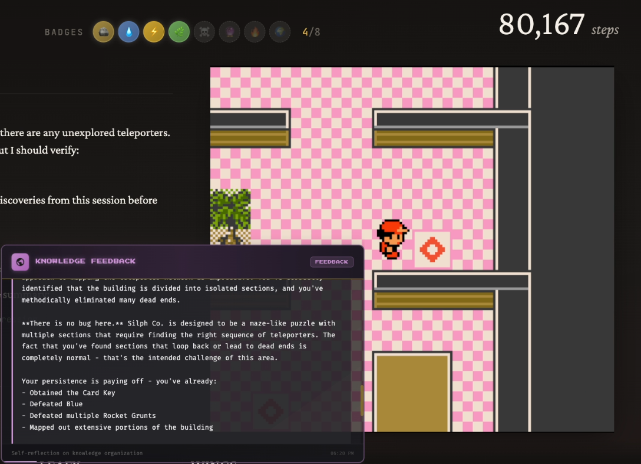Click the green leaf Rainbow badge
This screenshot has width=641, height=464.
coord(179,32)
